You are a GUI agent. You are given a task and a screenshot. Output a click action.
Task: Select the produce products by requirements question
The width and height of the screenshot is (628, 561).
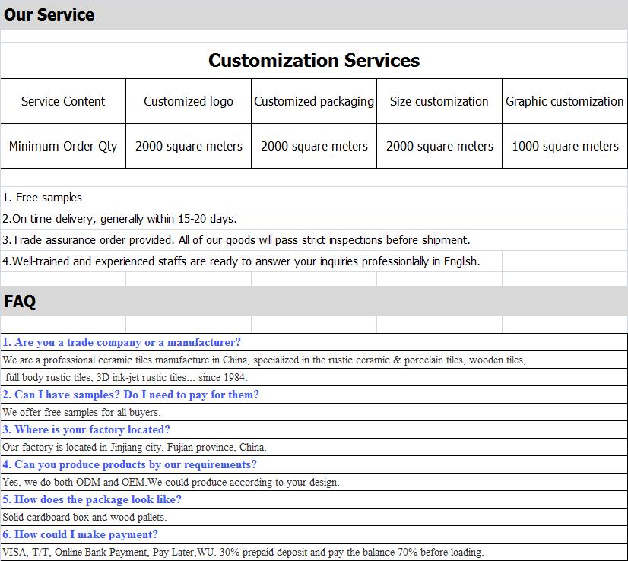pyautogui.click(x=129, y=464)
